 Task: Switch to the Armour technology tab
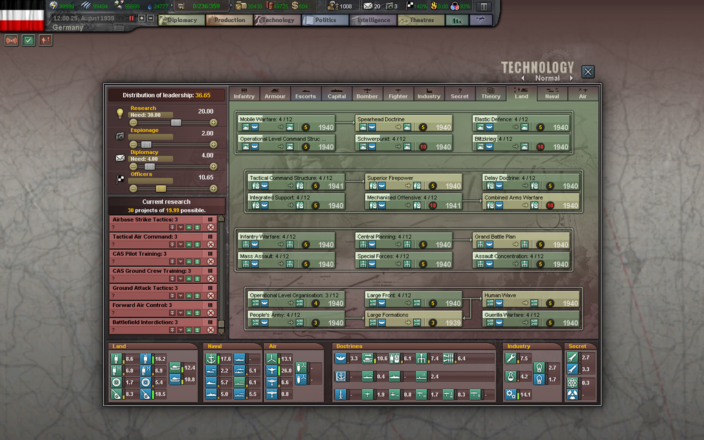(275, 93)
